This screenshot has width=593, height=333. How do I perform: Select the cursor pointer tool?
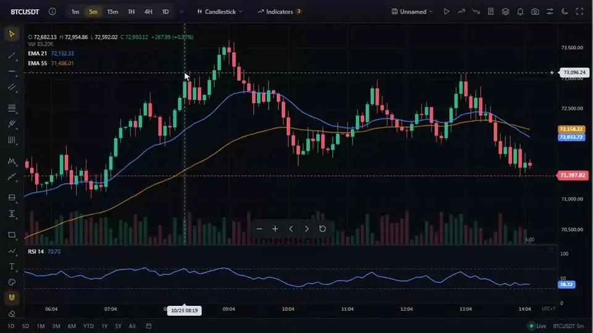[x=12, y=34]
